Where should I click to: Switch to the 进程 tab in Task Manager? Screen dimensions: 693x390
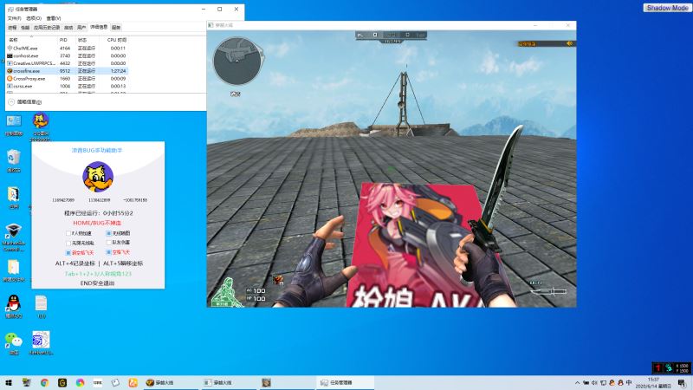point(12,28)
